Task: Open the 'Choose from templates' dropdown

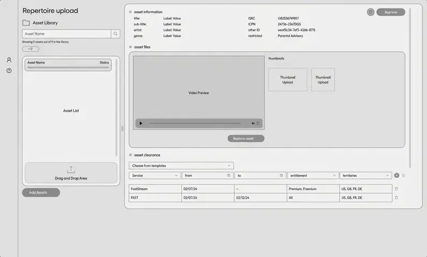Action: pos(181,165)
